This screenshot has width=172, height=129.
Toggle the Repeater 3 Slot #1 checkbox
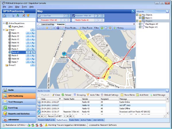pos(73,16)
